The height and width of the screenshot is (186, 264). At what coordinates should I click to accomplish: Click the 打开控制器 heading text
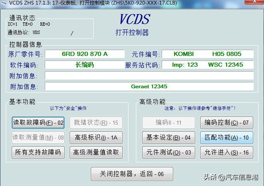[132, 32]
